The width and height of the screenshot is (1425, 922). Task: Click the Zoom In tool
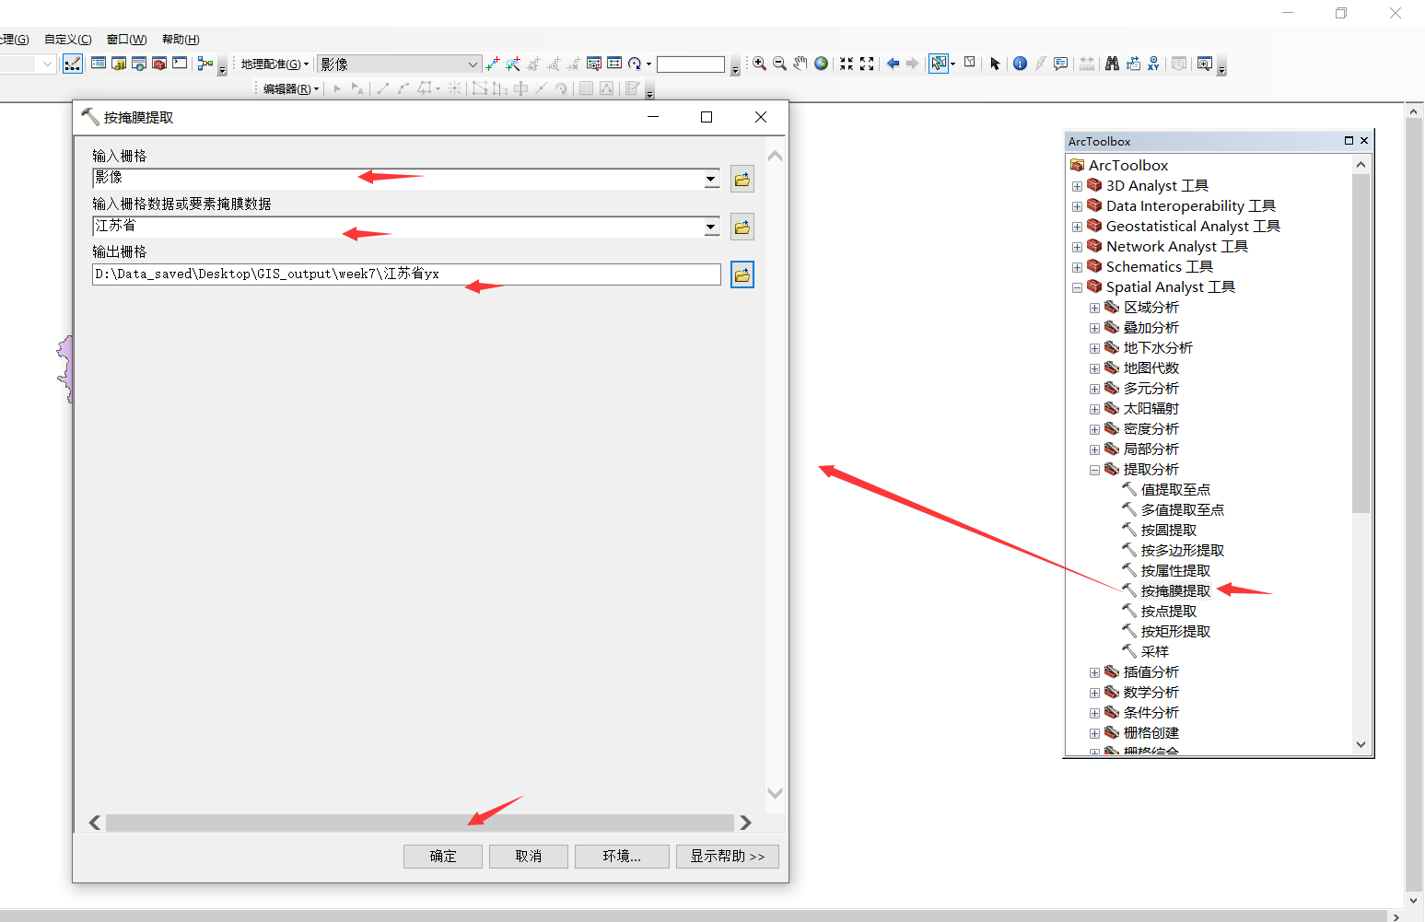[759, 64]
